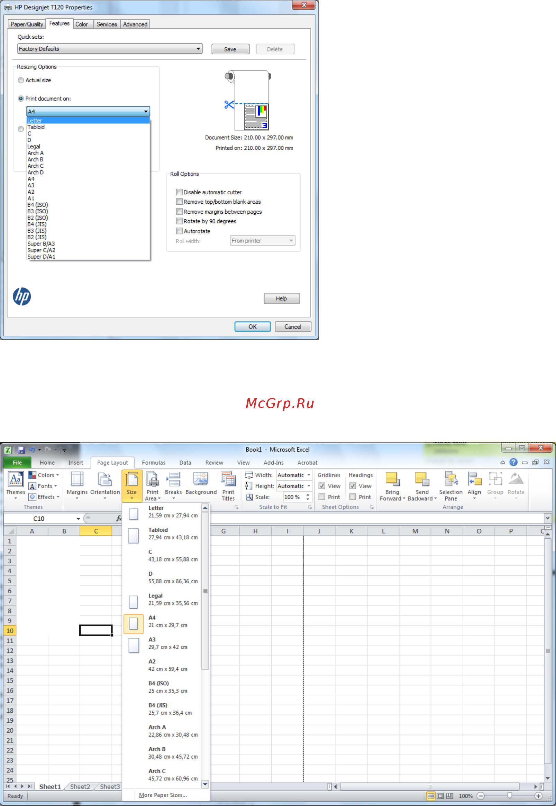Open the Formulas ribbon tab
This screenshot has height=806, width=556.
click(x=154, y=463)
